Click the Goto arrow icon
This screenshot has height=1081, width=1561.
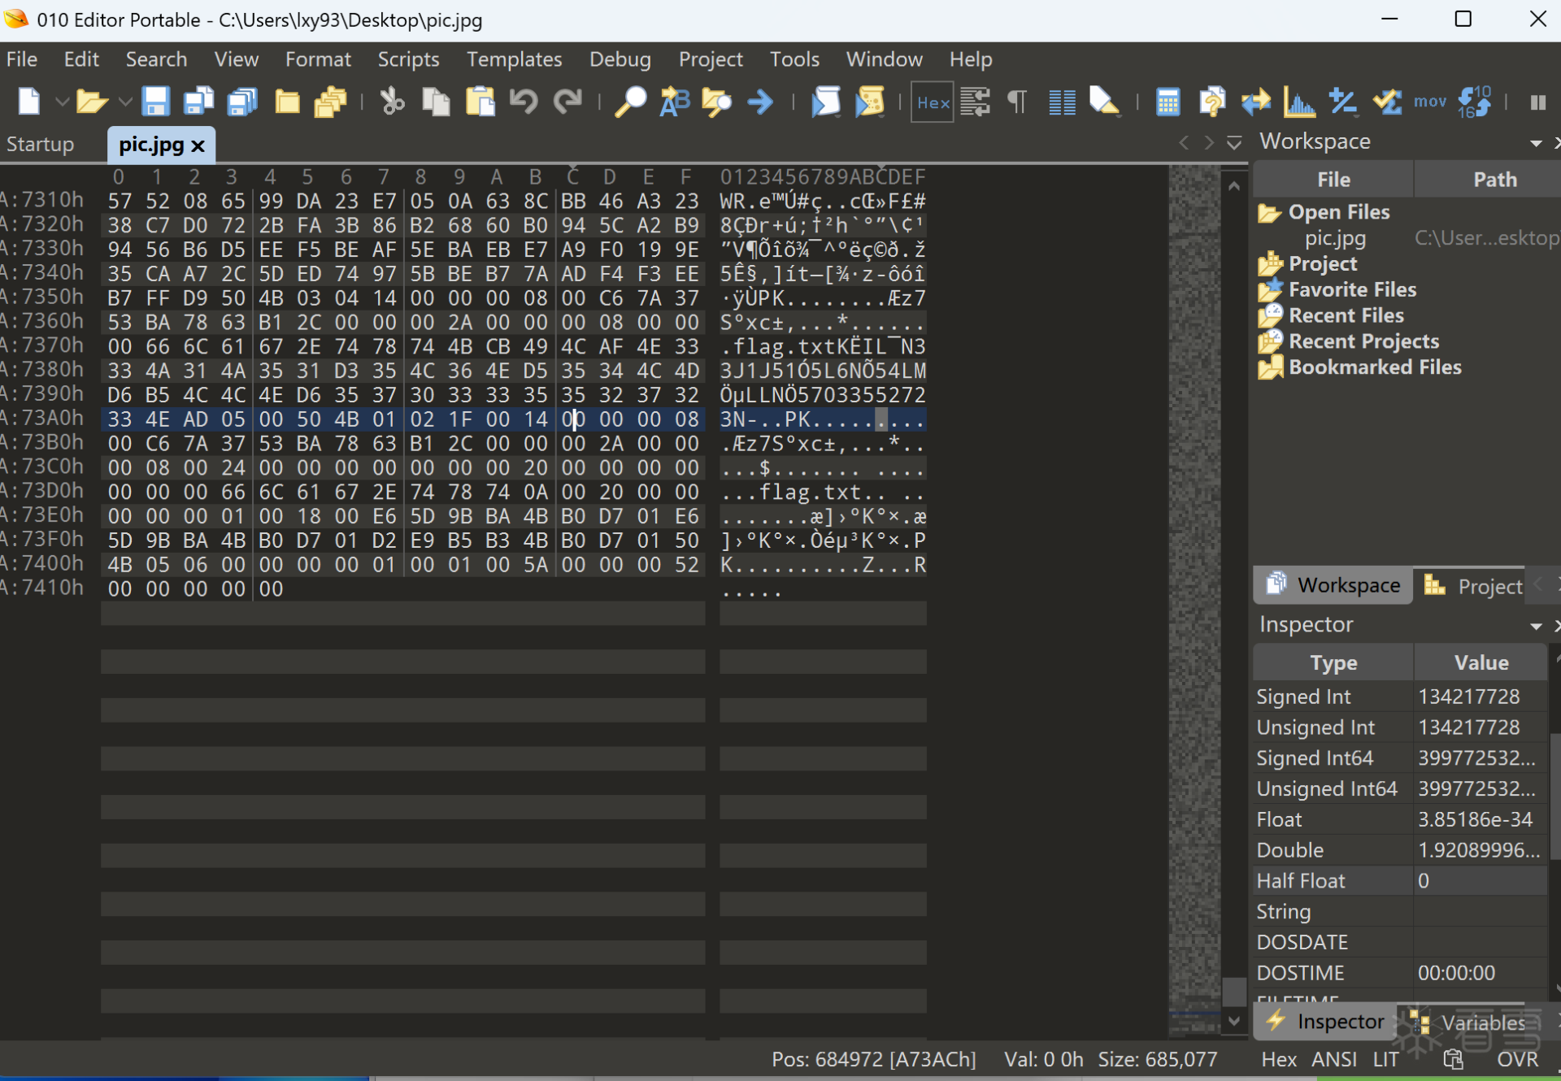click(760, 102)
